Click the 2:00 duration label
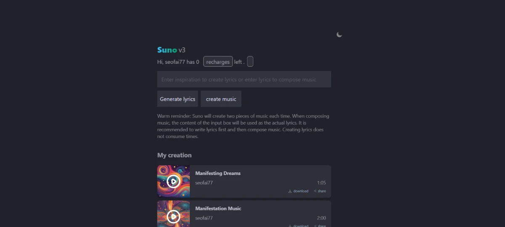Viewport: 505px width, 227px height. [x=322, y=218]
